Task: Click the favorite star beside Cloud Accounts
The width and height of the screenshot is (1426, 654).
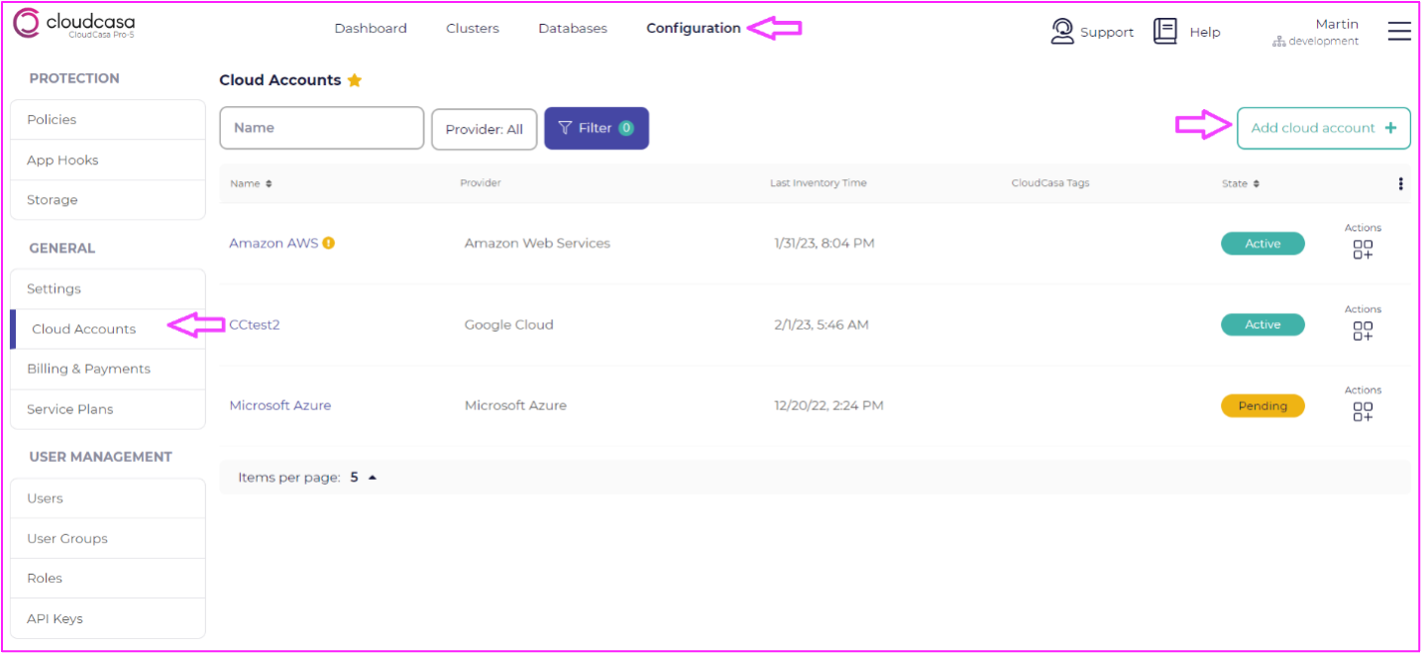Action: pos(355,80)
